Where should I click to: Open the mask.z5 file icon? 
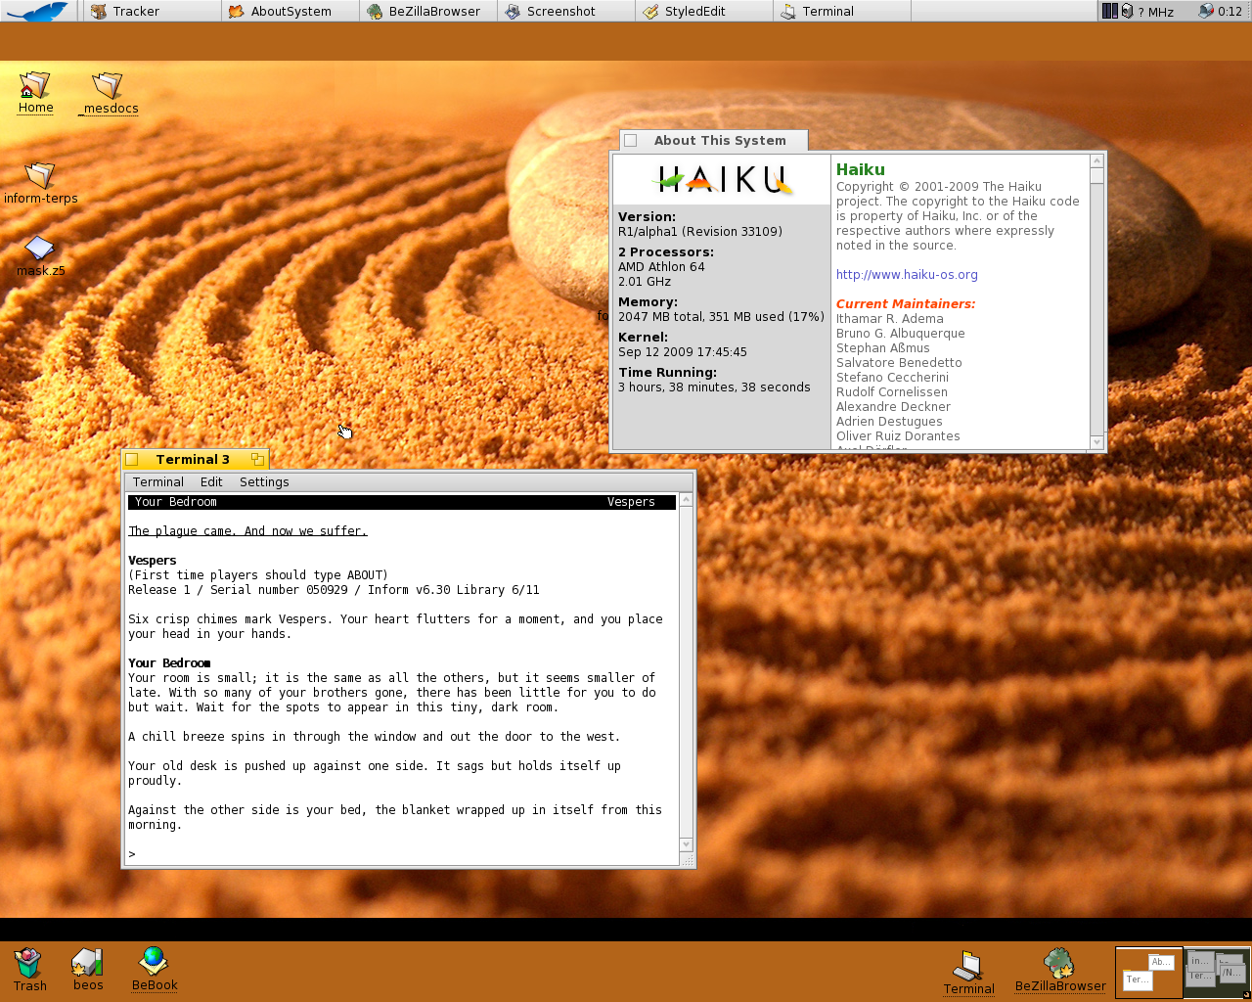coord(40,256)
